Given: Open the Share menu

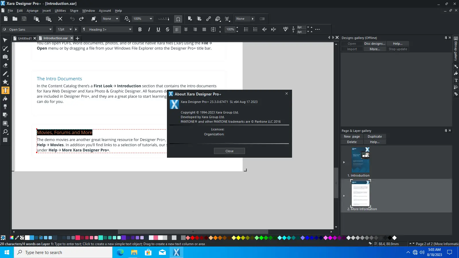Looking at the screenshot, I should [74, 11].
